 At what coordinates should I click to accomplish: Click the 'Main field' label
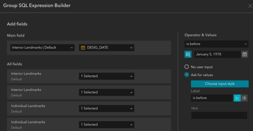(16, 36)
